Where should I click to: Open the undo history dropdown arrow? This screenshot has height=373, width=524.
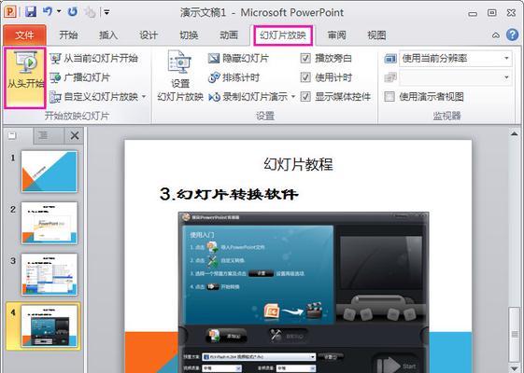(59, 12)
